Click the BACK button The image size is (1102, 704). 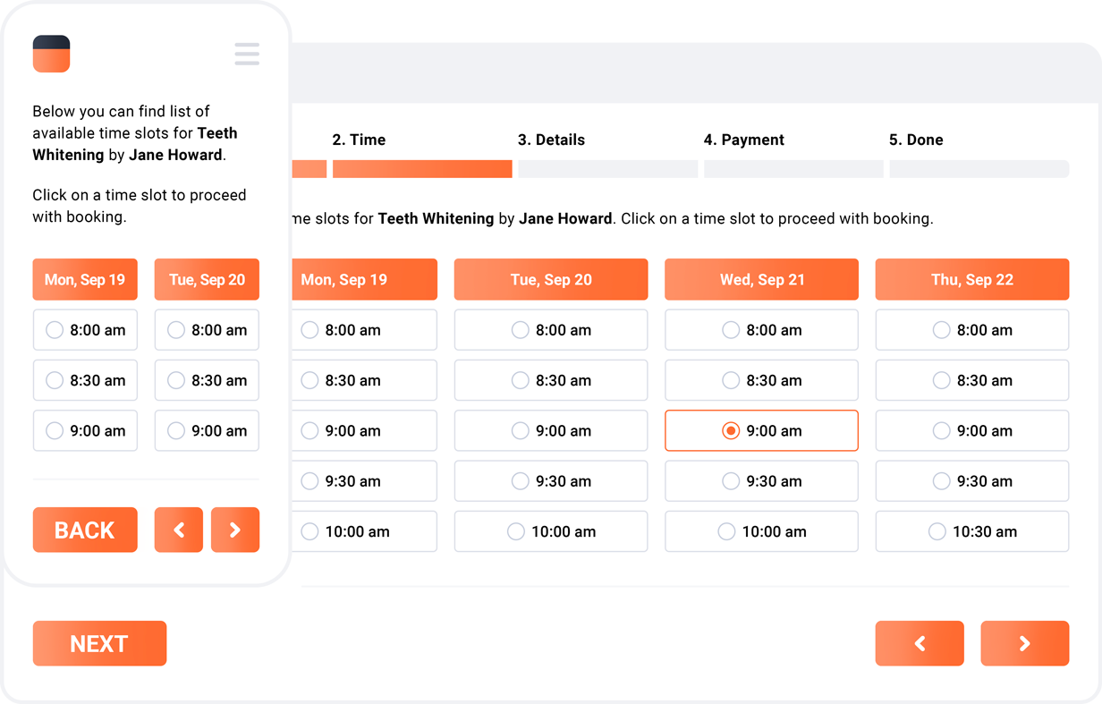[x=85, y=530]
